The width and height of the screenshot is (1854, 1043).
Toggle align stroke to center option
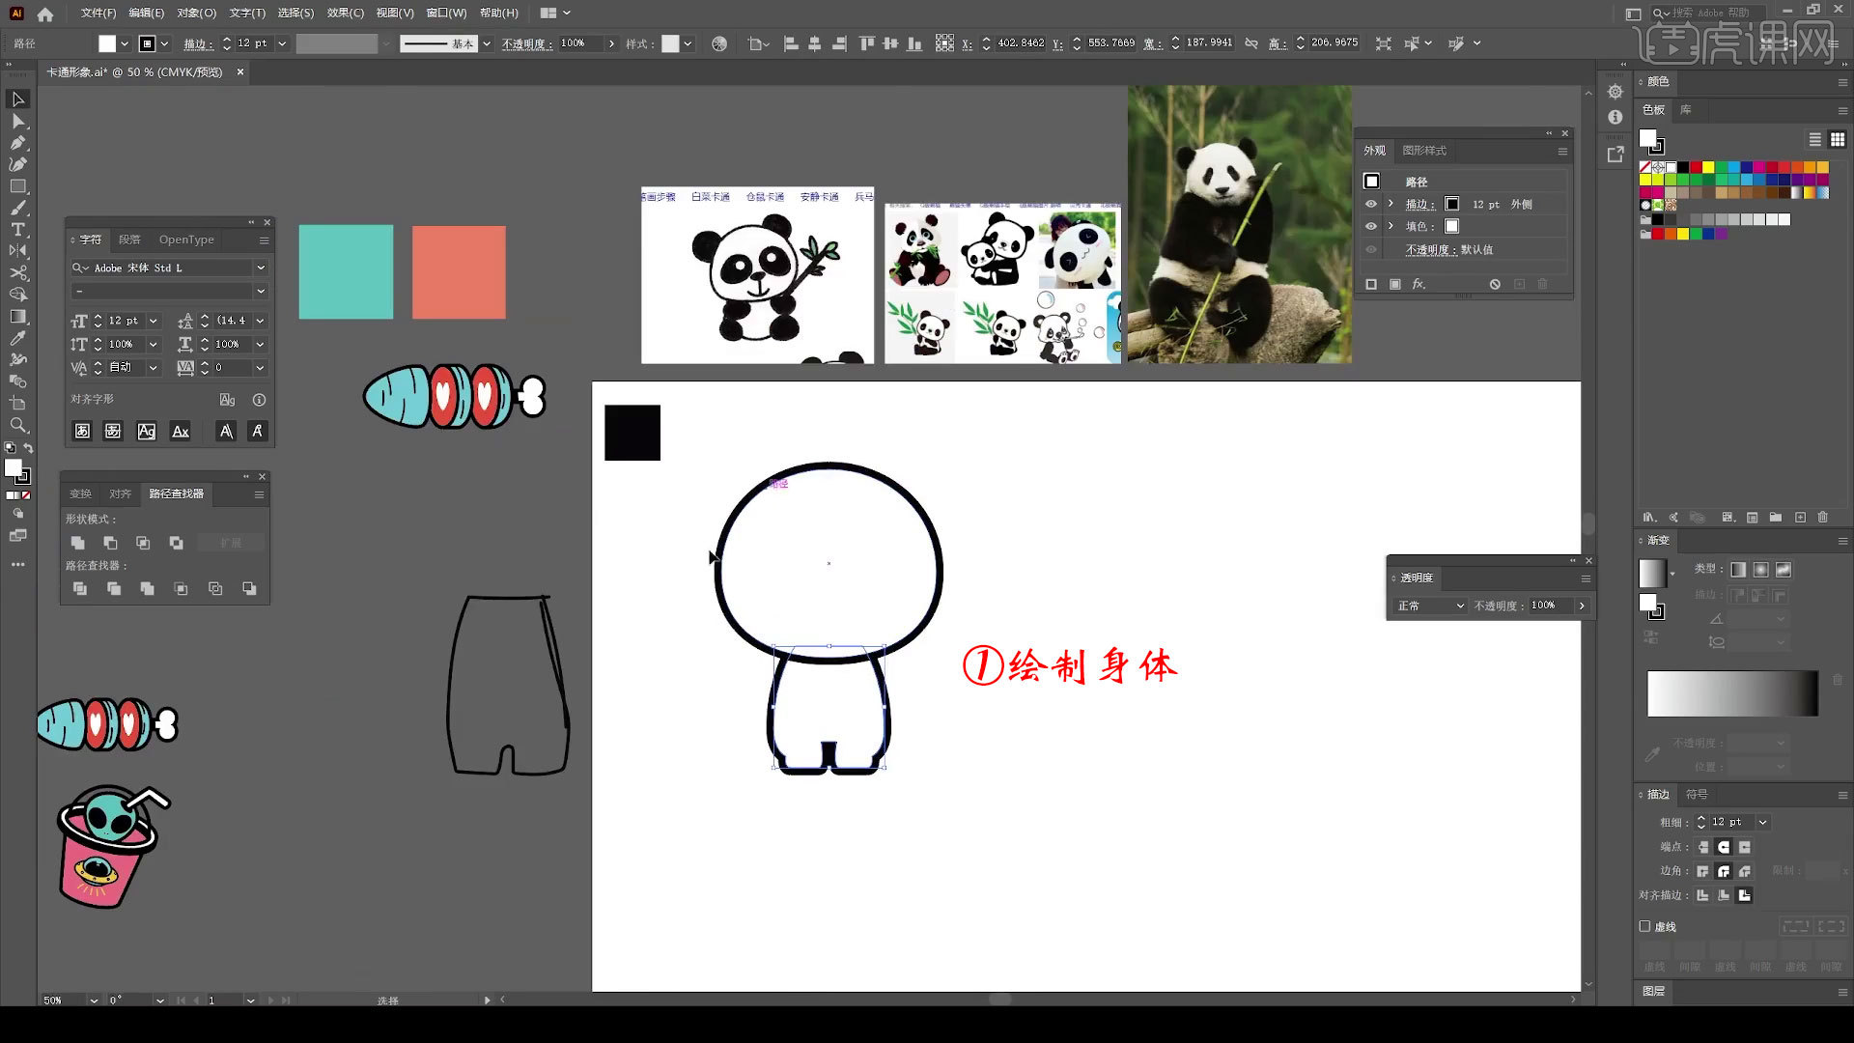tap(1702, 895)
